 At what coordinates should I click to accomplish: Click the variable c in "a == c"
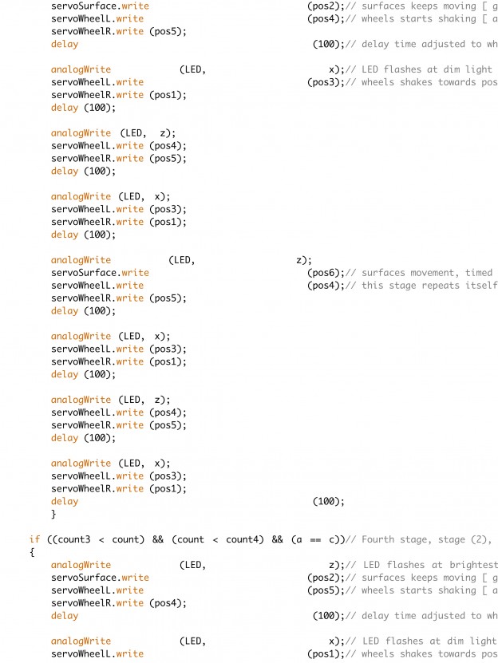pos(332,539)
